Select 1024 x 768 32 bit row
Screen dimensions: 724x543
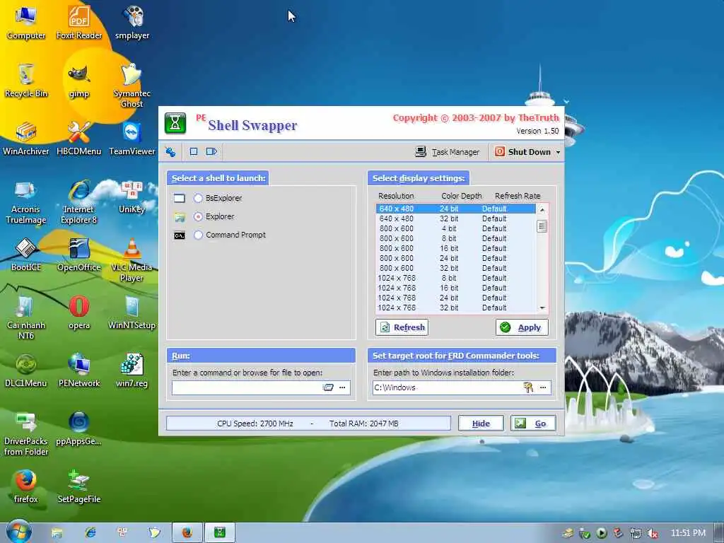click(x=456, y=308)
